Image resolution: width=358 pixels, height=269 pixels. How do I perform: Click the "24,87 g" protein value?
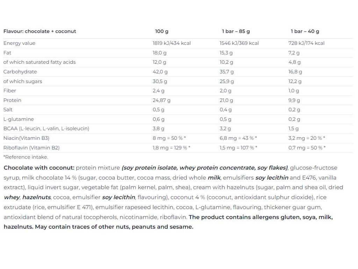point(161,100)
